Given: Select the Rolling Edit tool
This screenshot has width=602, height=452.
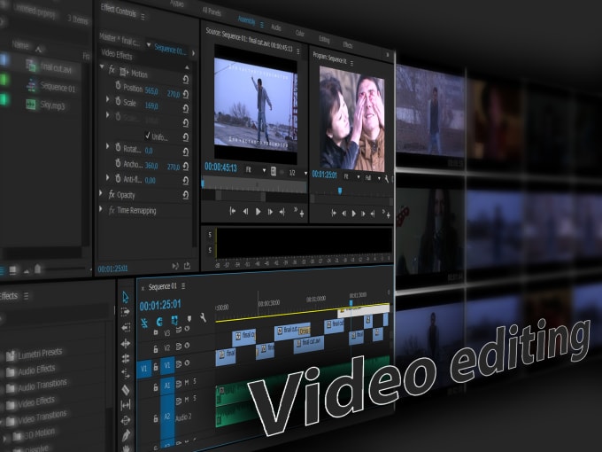Looking at the screenshot, I should click(126, 359).
